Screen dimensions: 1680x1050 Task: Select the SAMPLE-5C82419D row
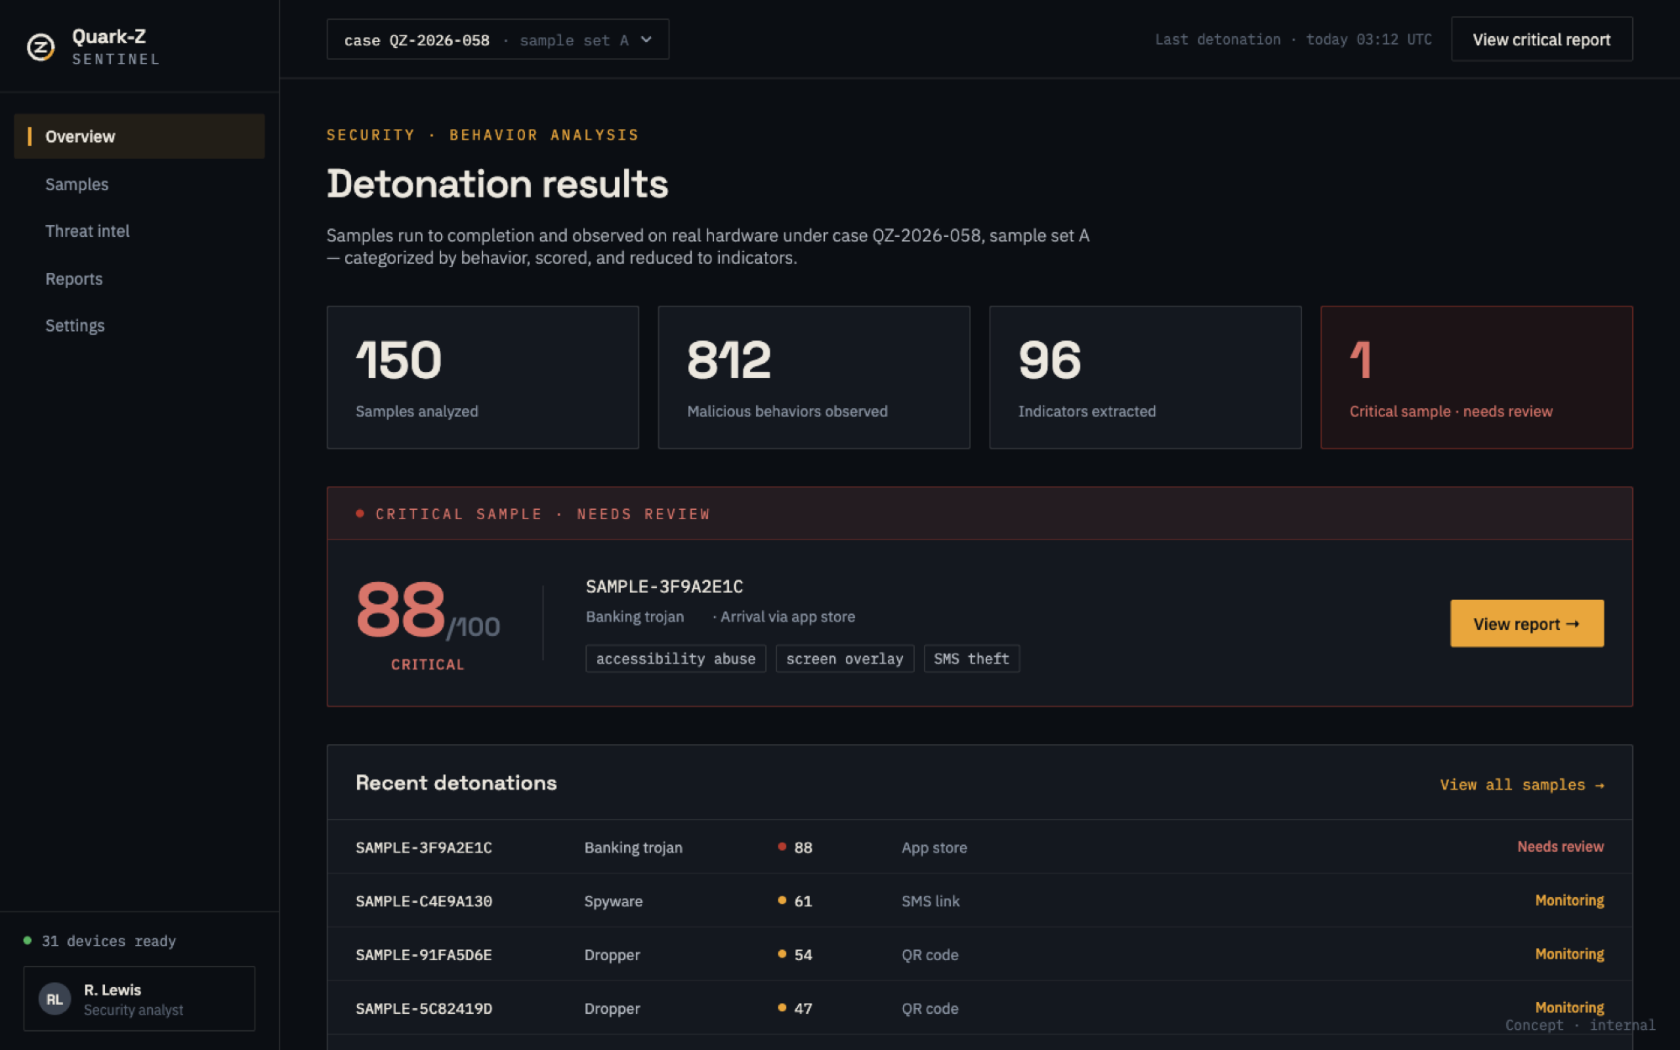(979, 1008)
